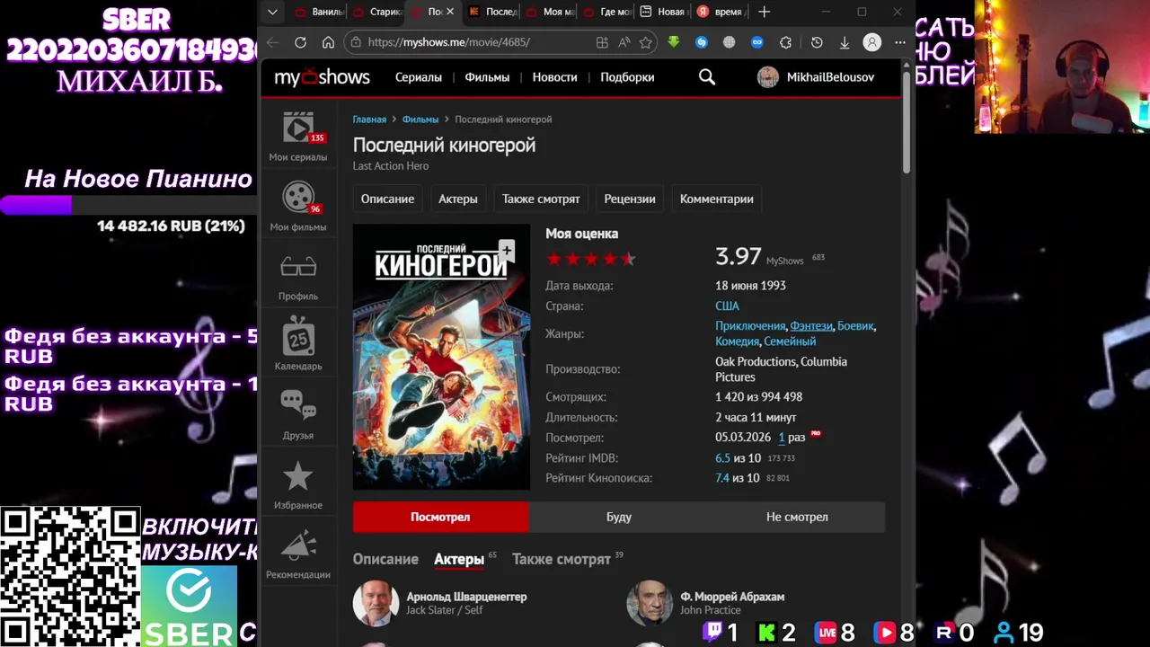The width and height of the screenshot is (1150, 647).
Task: Click the browser address bar URL
Action: [x=449, y=42]
